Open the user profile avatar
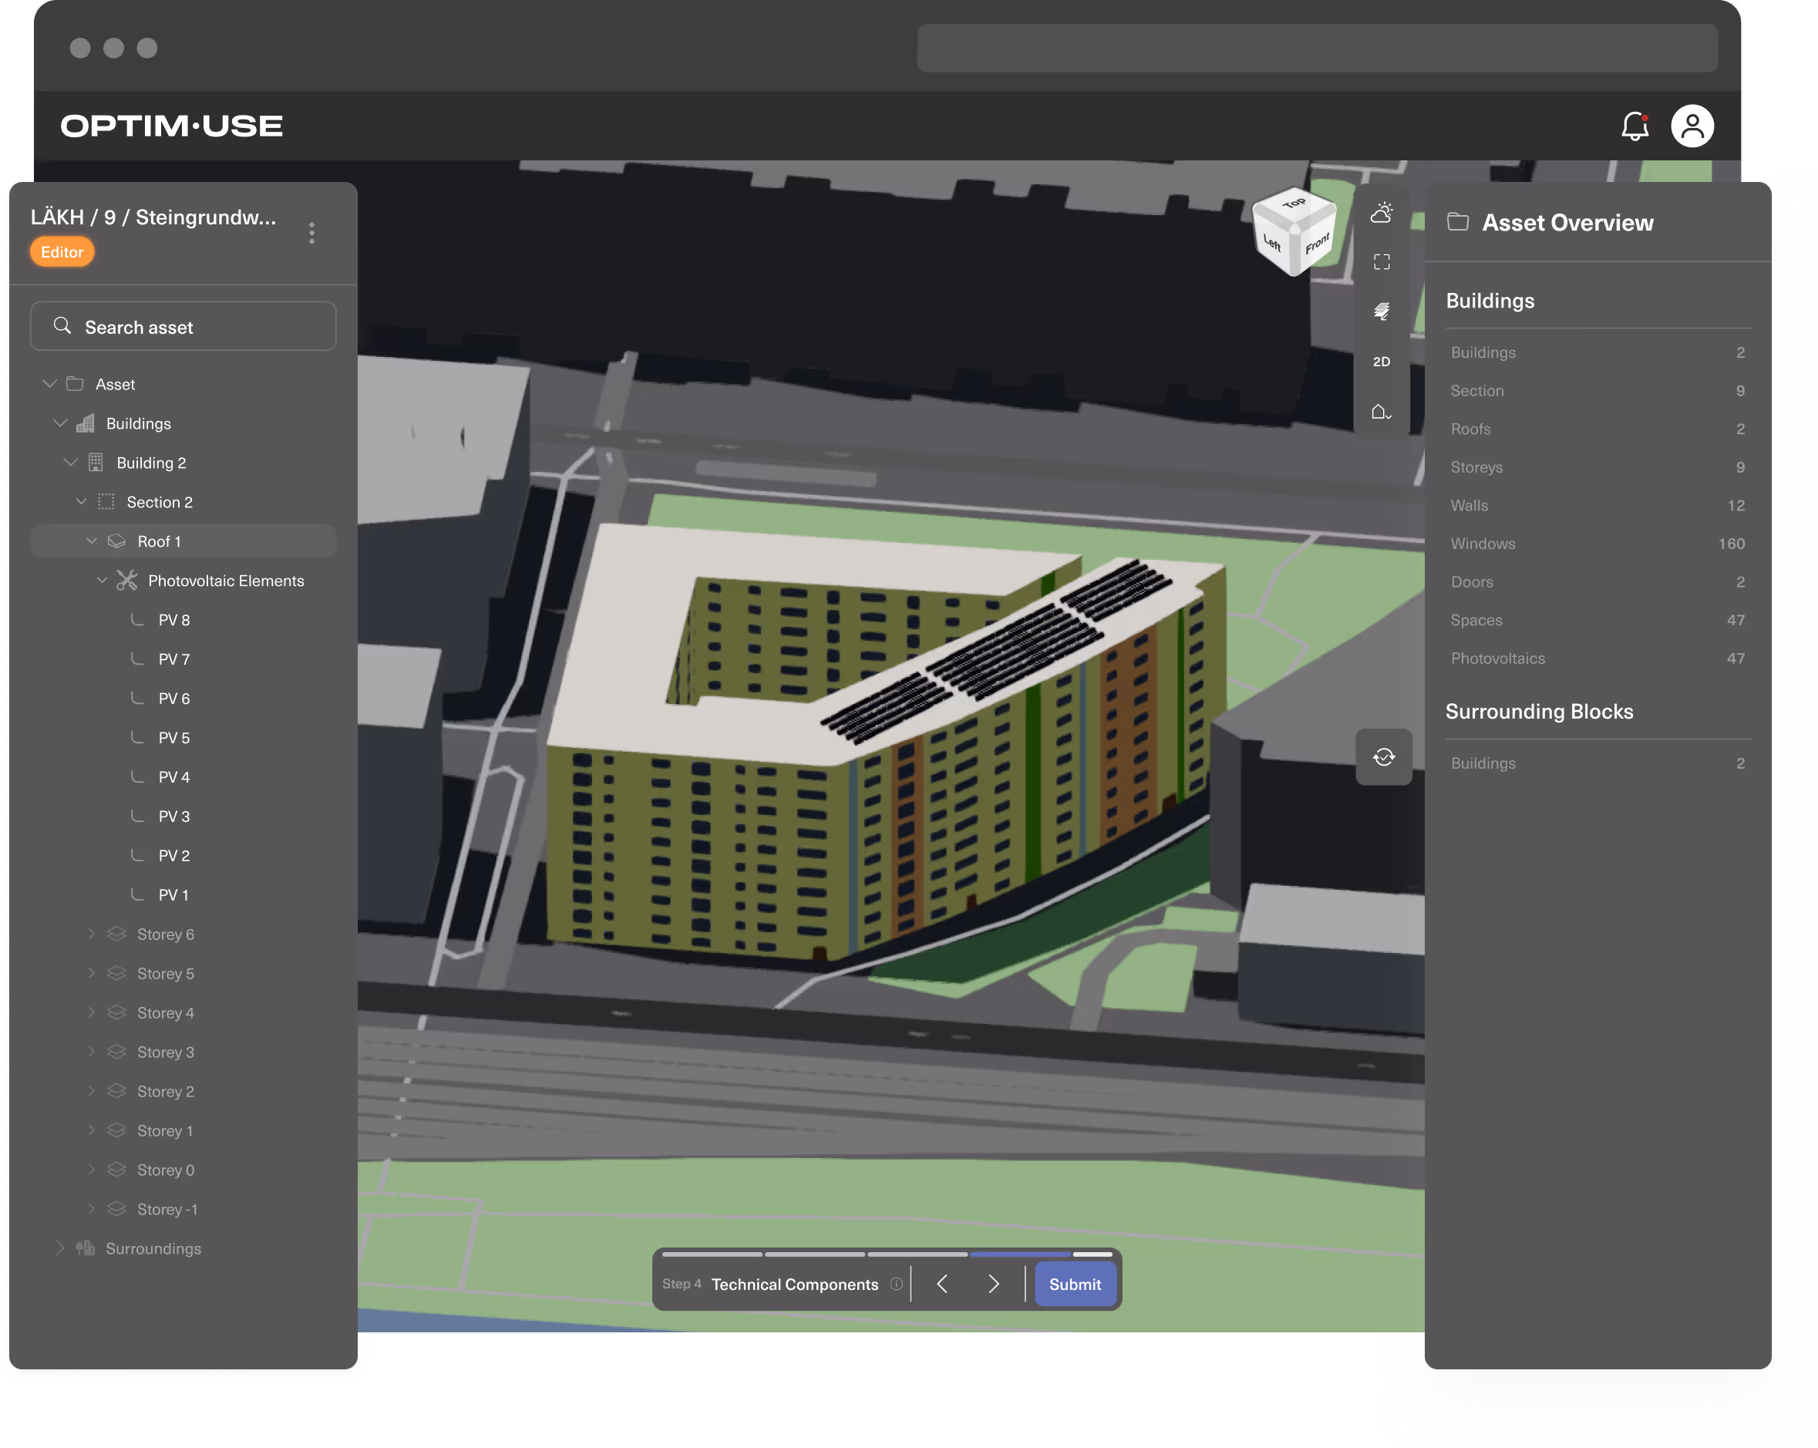 click(x=1692, y=126)
